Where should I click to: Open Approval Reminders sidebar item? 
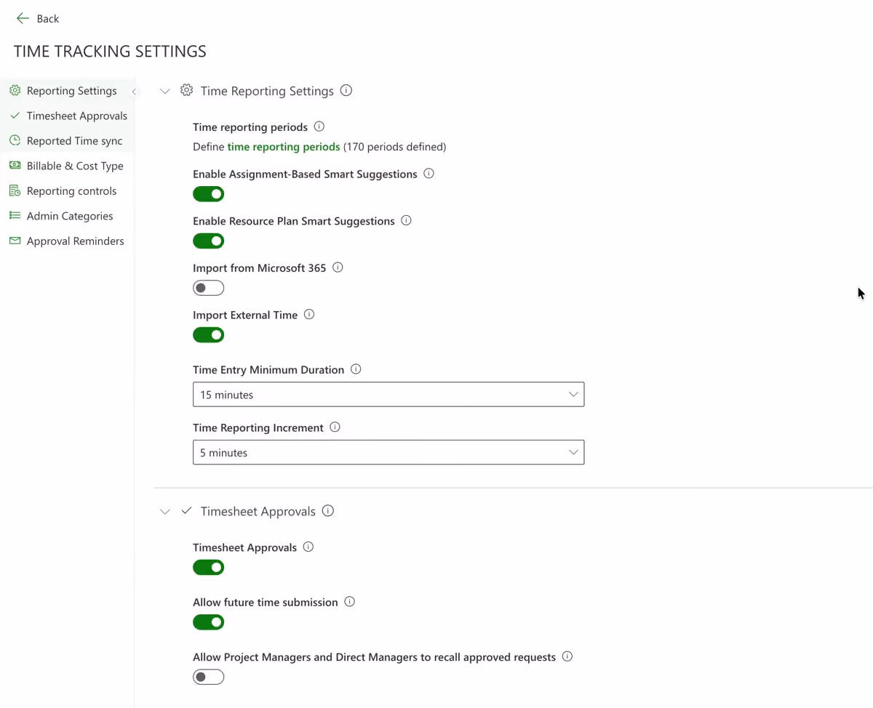click(x=67, y=241)
